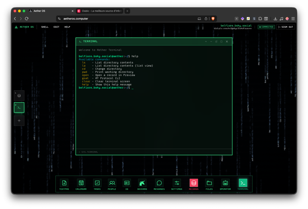Open the Edit menu

57,27
